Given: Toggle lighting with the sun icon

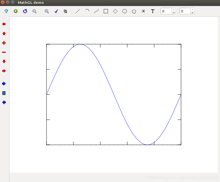Looking at the screenshot, I should pyautogui.click(x=15, y=11).
